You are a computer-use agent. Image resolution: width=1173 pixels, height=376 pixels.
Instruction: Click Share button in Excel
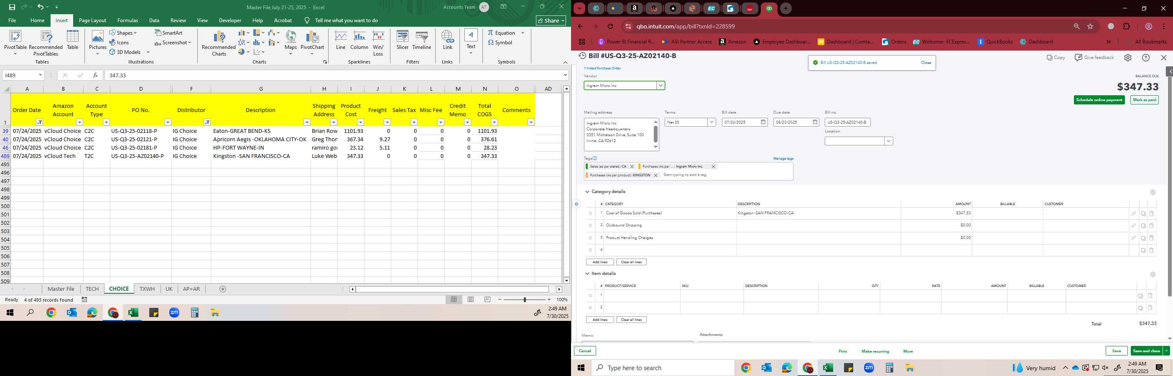pyautogui.click(x=551, y=20)
